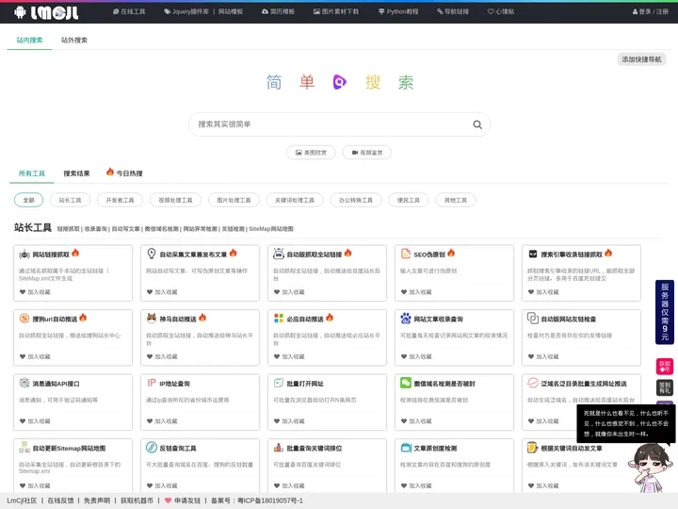Screen dimensions: 678x509
Task: Click the purple logo between 单 and 搜
Action: pyautogui.click(x=339, y=82)
